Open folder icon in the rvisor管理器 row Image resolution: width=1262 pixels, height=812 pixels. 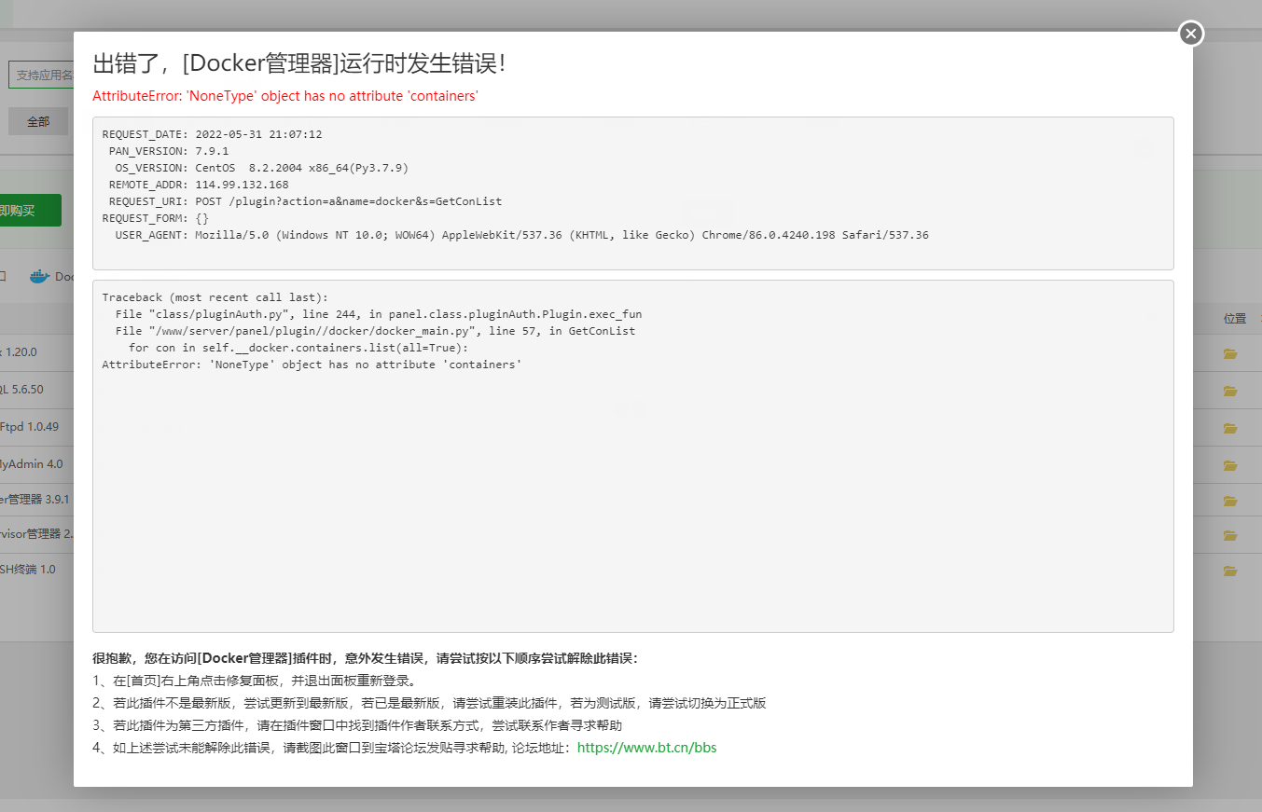1230,535
